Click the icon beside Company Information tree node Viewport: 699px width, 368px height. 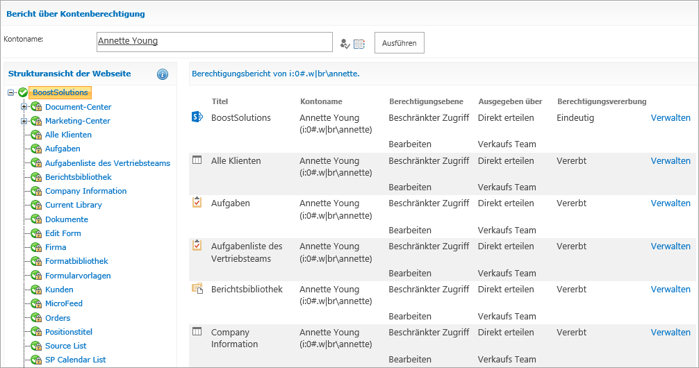coord(36,191)
